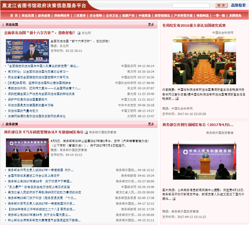Open article 依法治国的气量与定力

pos(23,111)
